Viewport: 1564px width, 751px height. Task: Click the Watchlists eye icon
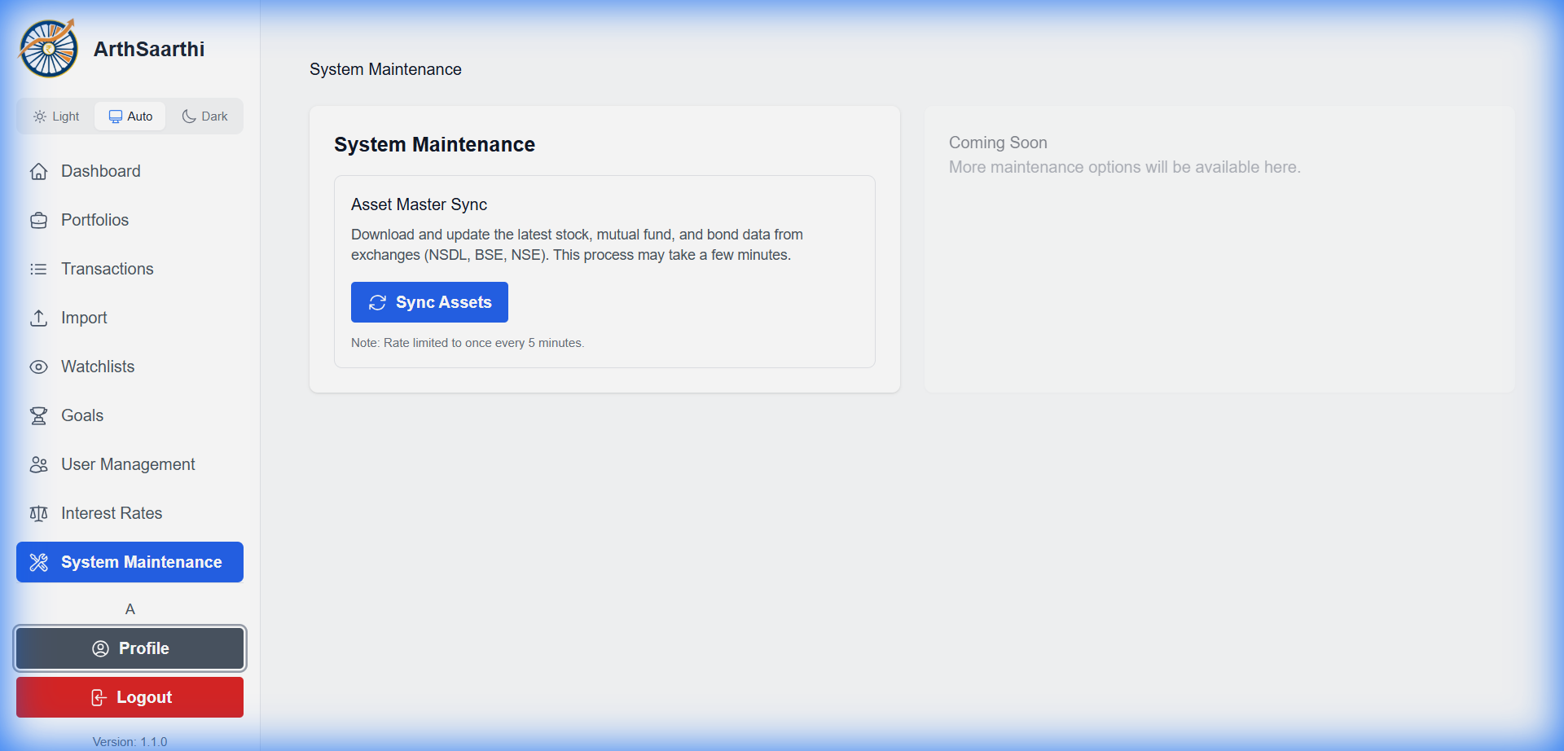coord(39,367)
